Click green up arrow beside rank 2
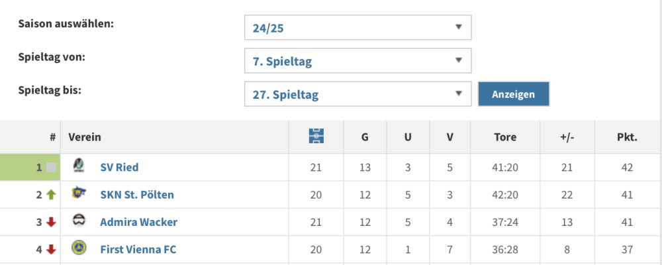Viewport: 662px width, 265px height. 51,195
